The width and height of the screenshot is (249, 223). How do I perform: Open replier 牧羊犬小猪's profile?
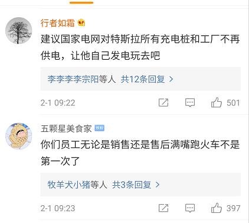click(x=69, y=185)
